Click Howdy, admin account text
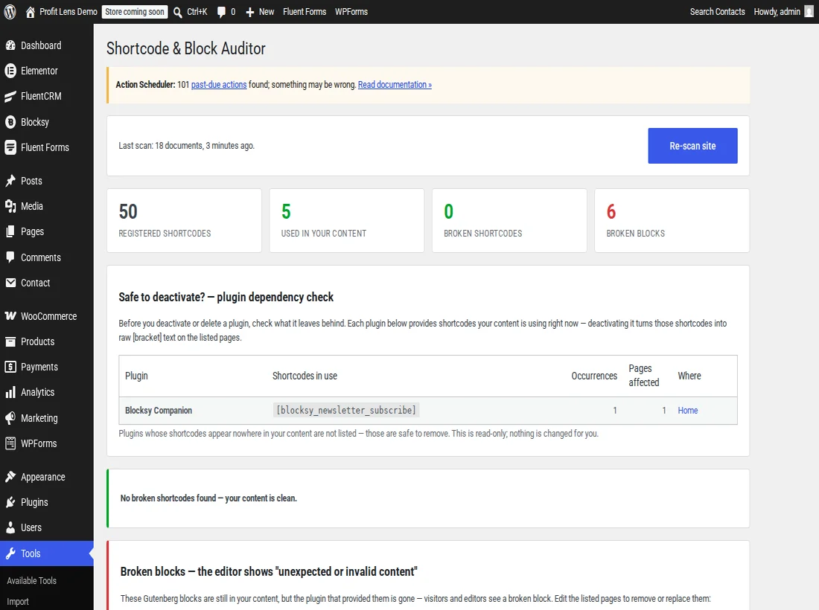The image size is (819, 610). [x=777, y=11]
